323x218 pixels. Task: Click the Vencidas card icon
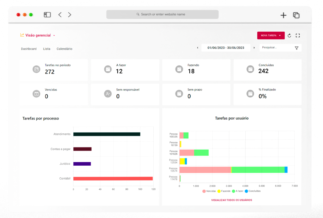click(x=36, y=94)
